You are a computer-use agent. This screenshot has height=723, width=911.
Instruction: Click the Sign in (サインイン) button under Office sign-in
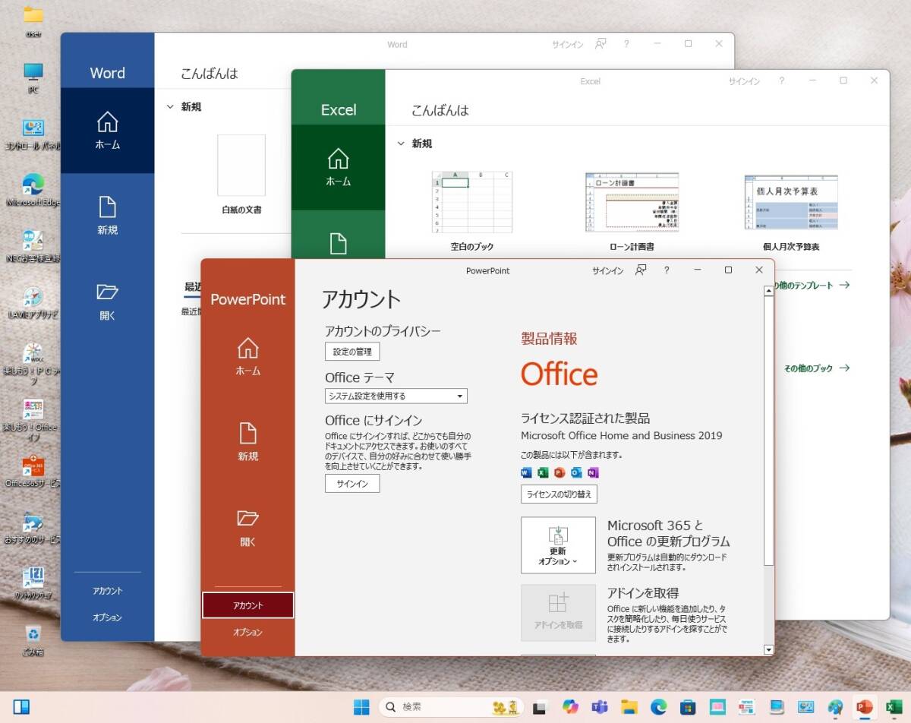tap(352, 484)
